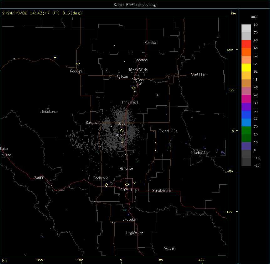Click the Stettler city label

[199, 74]
